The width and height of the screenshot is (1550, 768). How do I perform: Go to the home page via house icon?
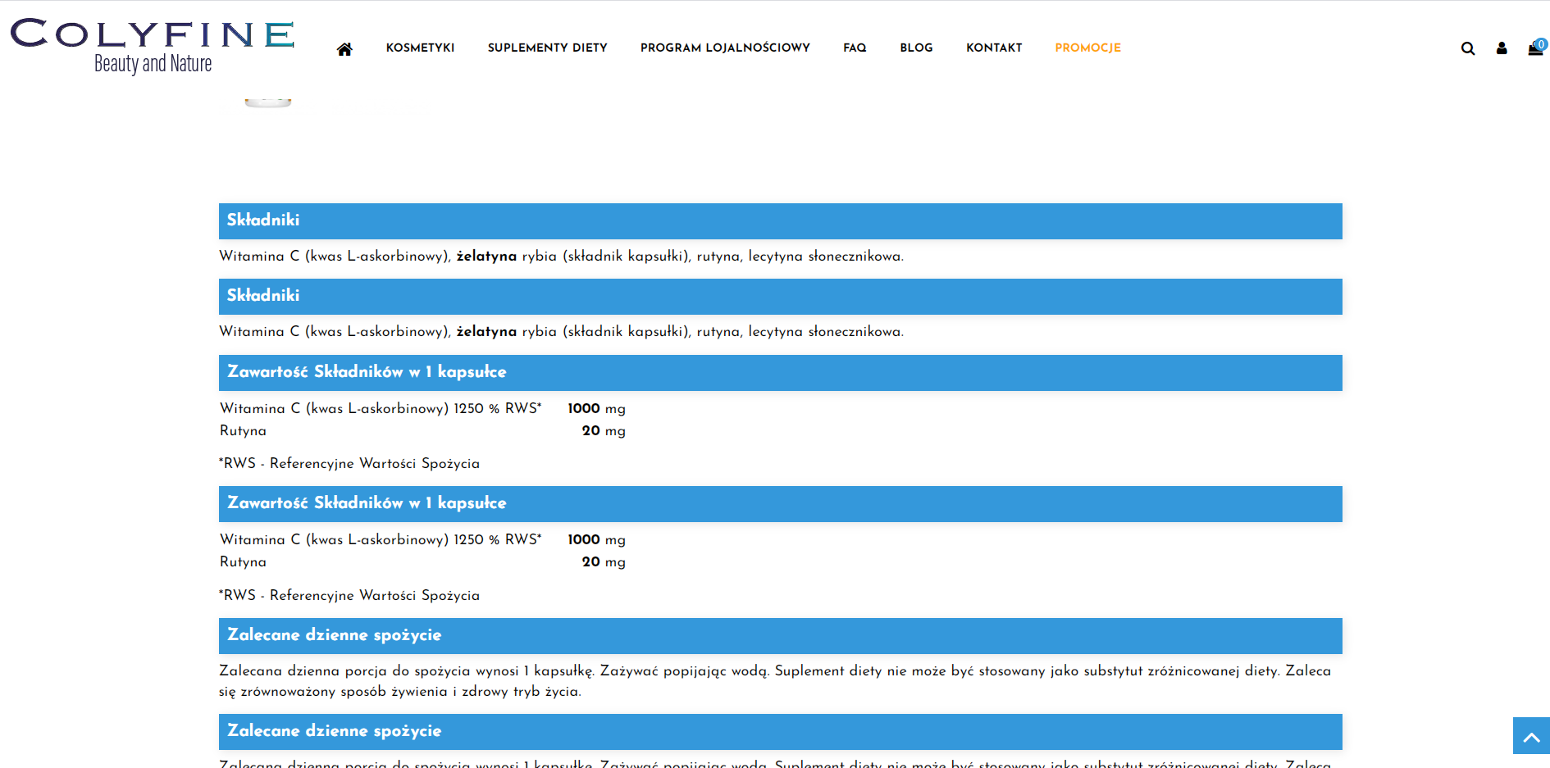click(x=344, y=48)
